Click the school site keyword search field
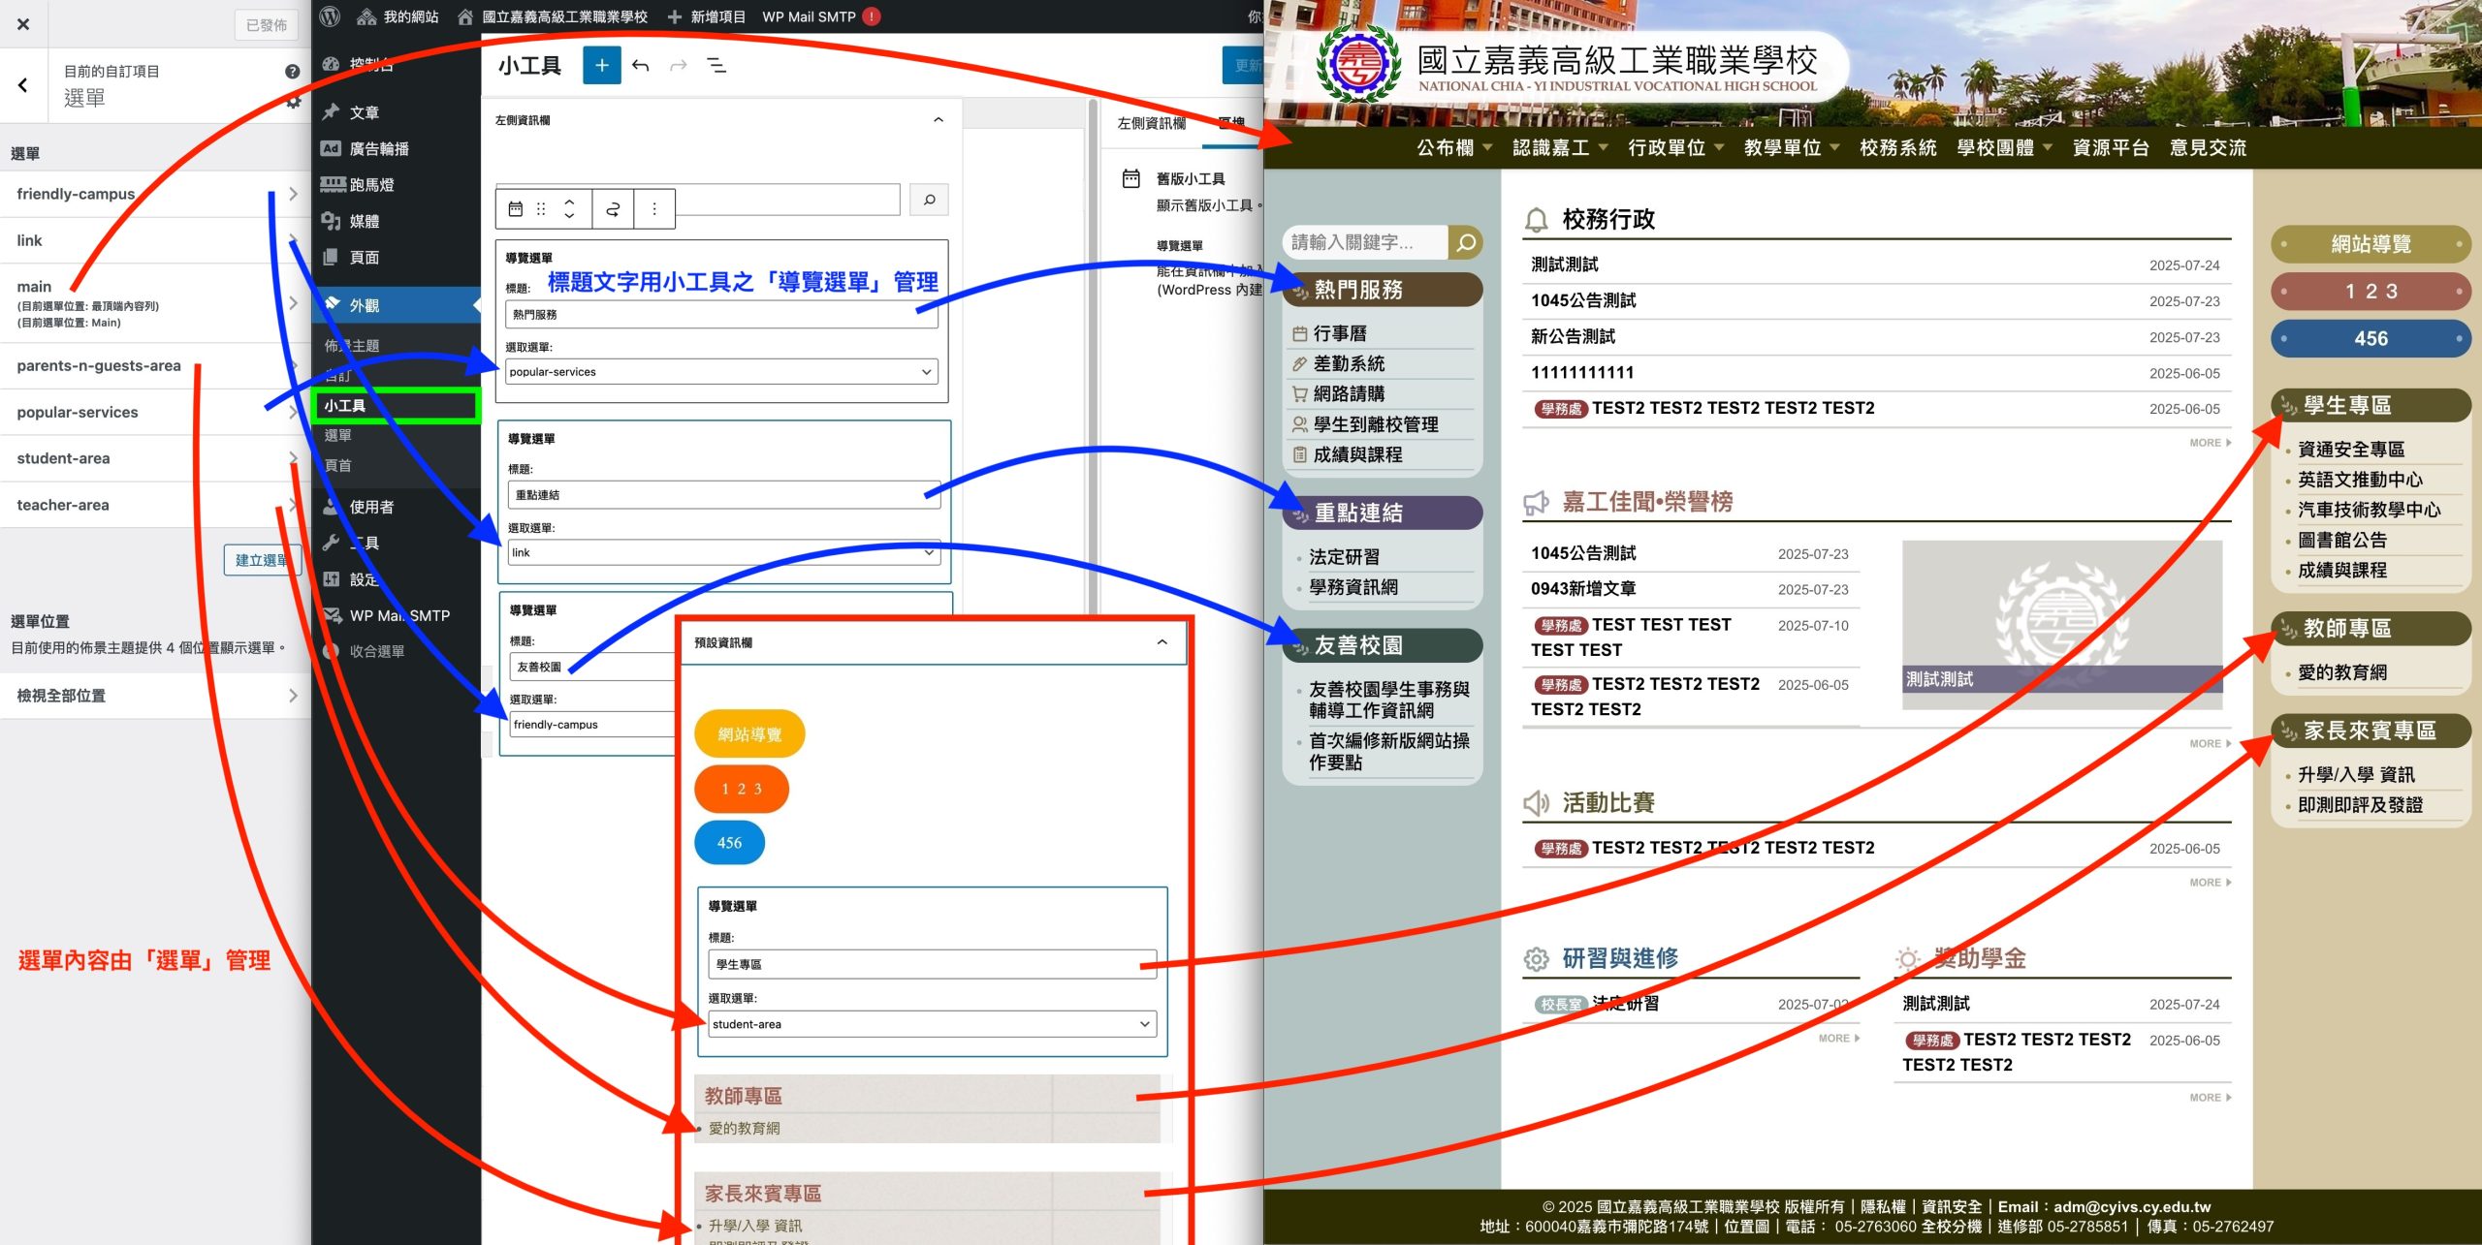Screen dimensions: 2482x1245 pos(1365,242)
